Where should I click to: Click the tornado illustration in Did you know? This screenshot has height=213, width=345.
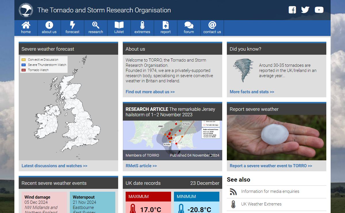click(243, 70)
